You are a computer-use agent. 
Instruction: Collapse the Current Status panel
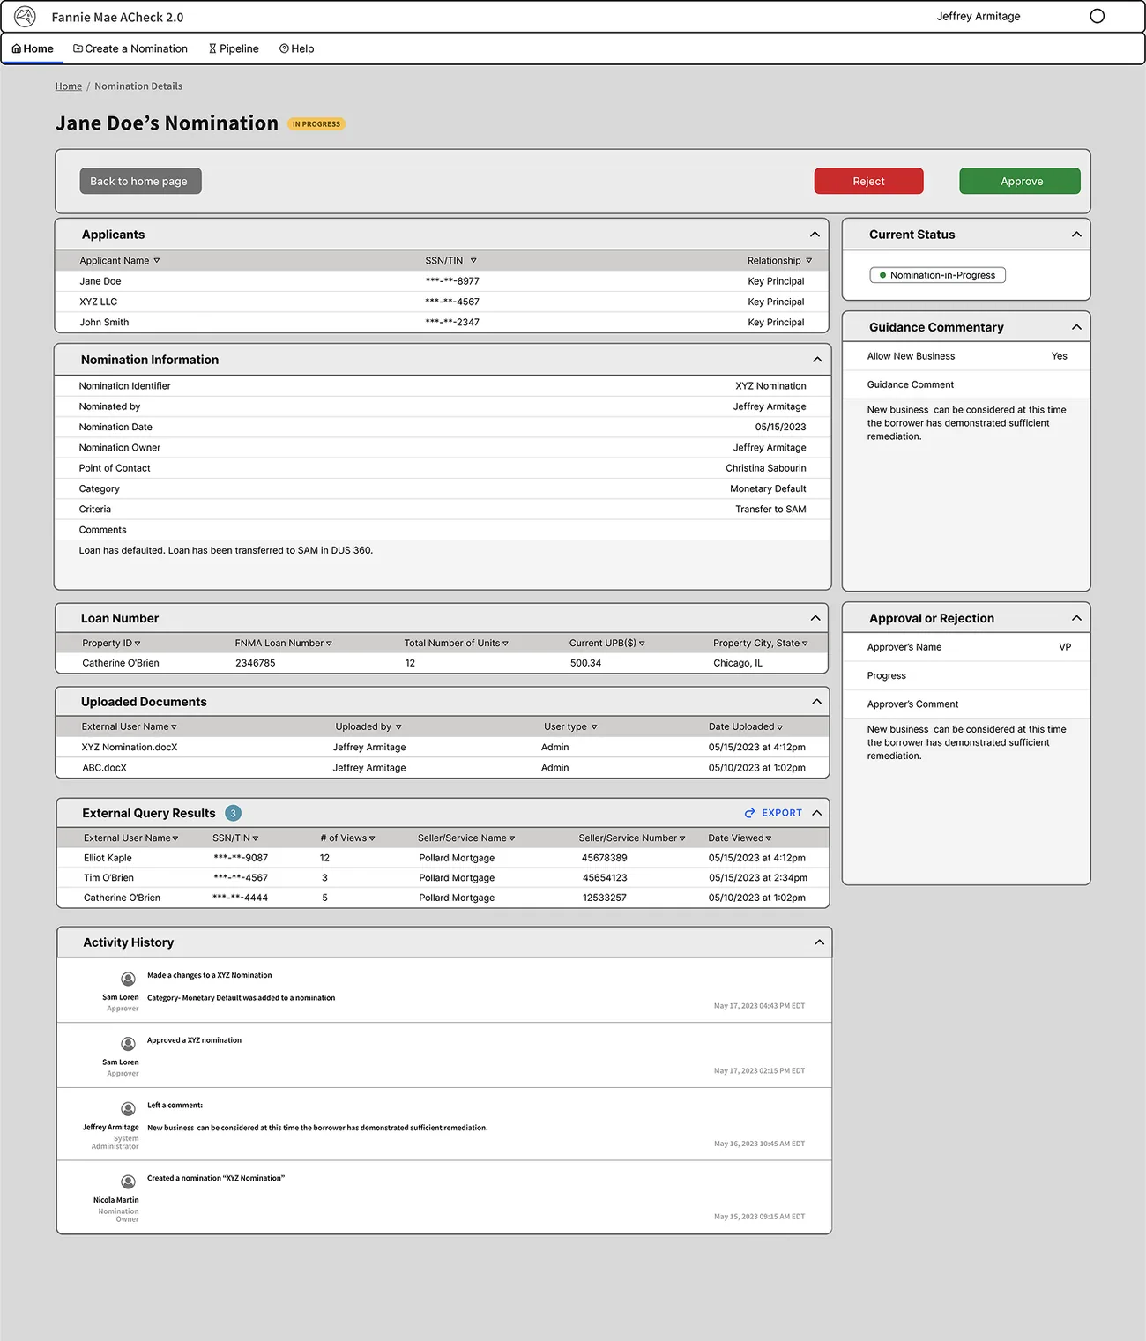point(1076,235)
